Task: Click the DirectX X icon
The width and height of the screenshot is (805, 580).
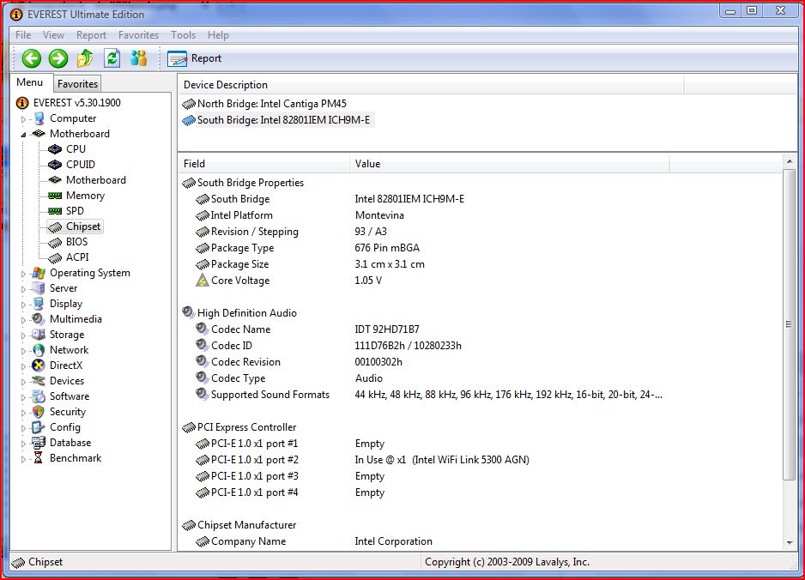Action: [39, 366]
